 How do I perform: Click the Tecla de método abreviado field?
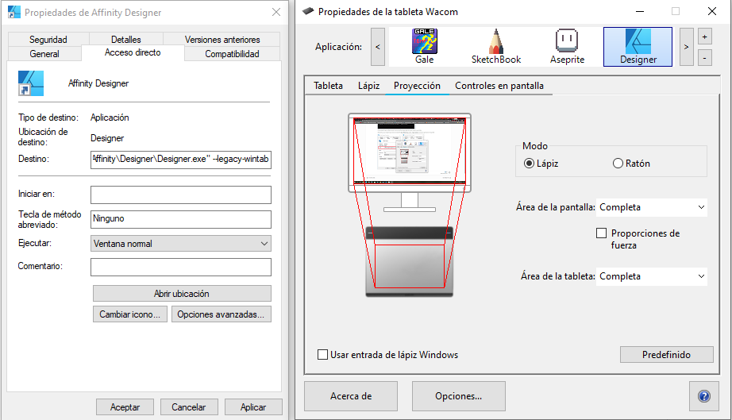tap(181, 219)
